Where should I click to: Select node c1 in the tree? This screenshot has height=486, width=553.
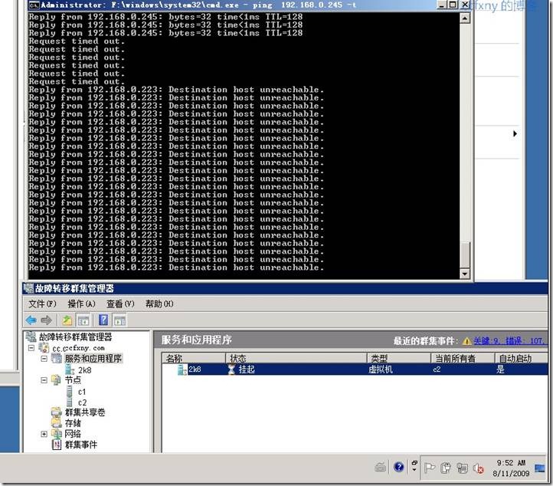82,392
